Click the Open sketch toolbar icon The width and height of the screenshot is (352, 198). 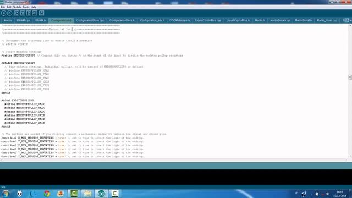point(23,13)
